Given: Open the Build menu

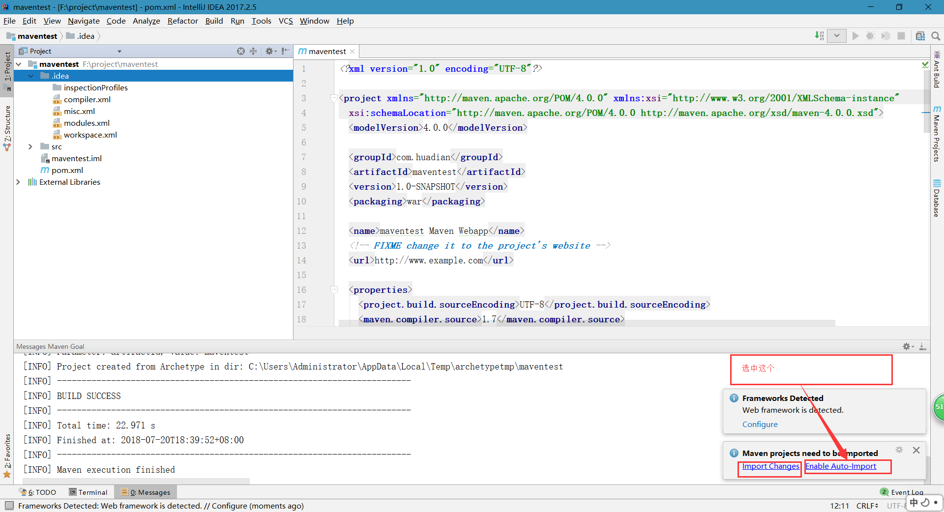Looking at the screenshot, I should [x=214, y=21].
